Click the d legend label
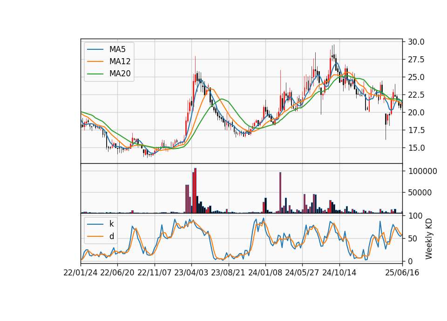This screenshot has width=447, height=321. point(111,236)
